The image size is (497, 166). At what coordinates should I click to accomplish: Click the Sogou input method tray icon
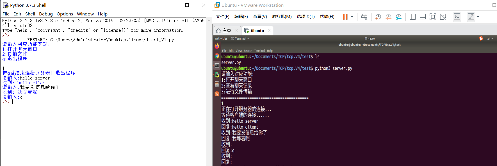tap(481, 38)
